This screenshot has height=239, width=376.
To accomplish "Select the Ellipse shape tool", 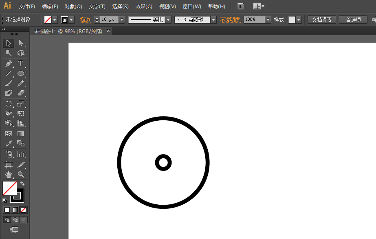I will [x=21, y=74].
